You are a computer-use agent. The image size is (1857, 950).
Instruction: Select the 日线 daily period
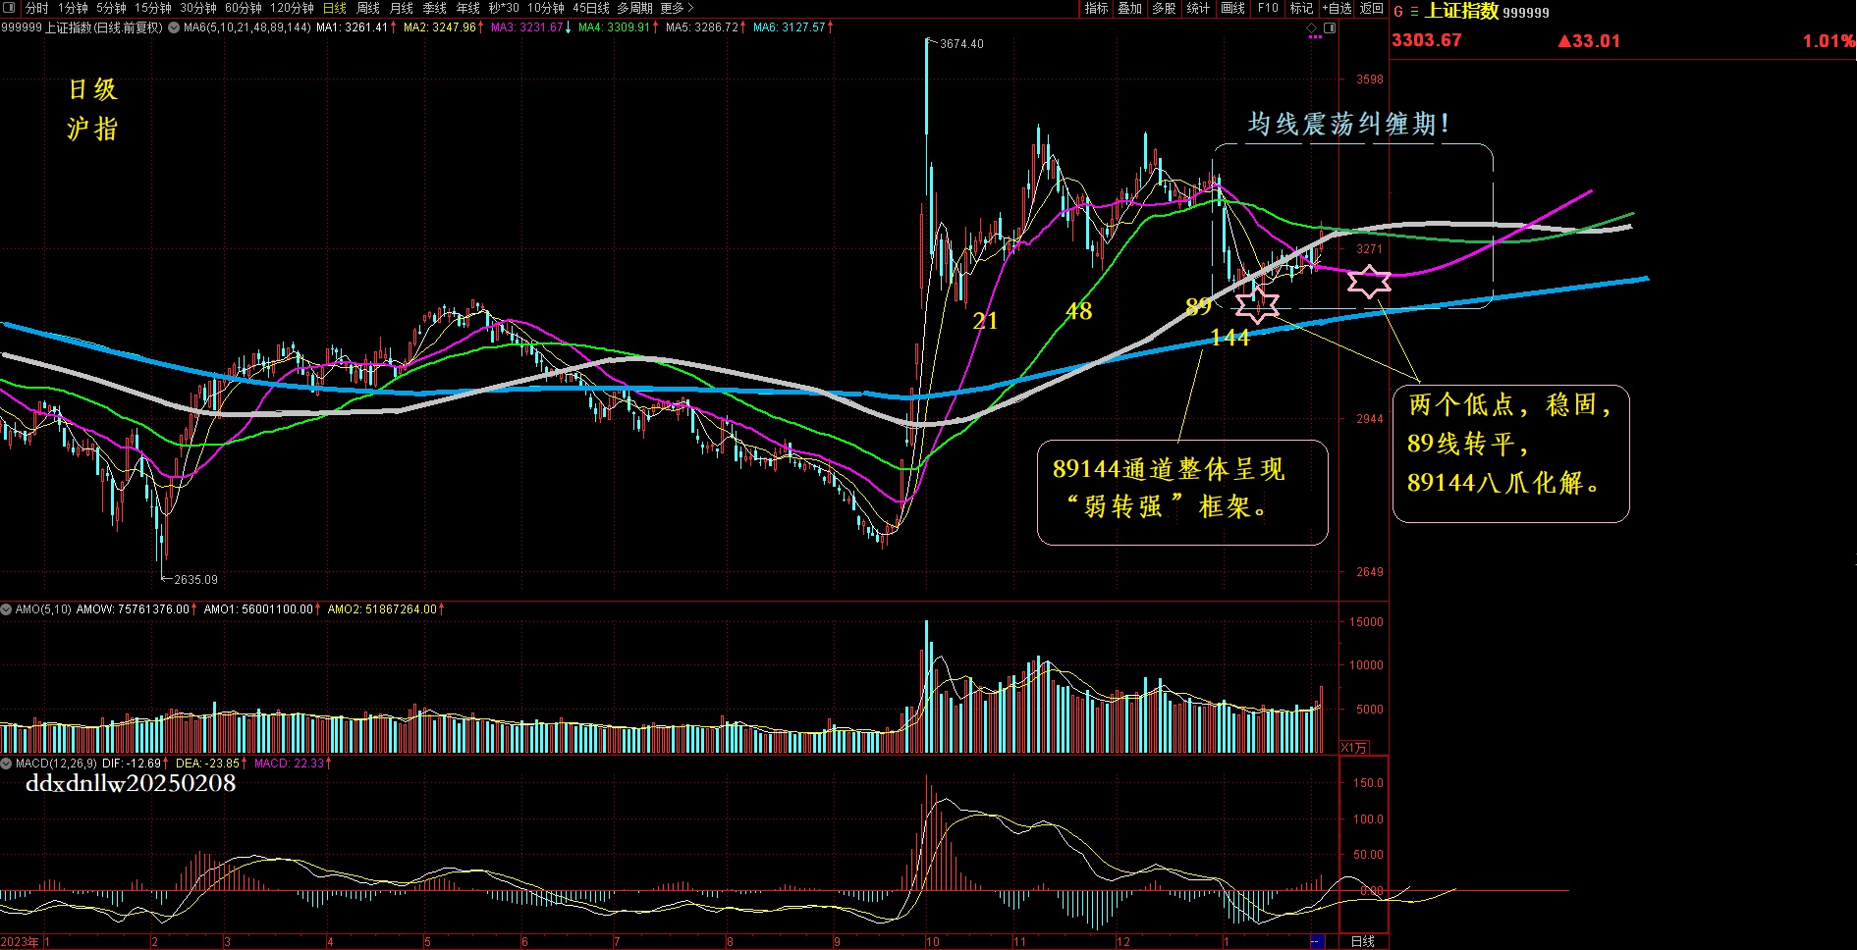tap(335, 8)
